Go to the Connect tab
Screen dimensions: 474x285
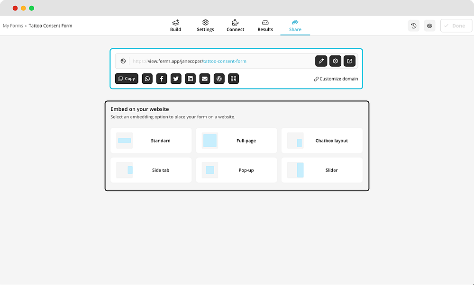235,26
